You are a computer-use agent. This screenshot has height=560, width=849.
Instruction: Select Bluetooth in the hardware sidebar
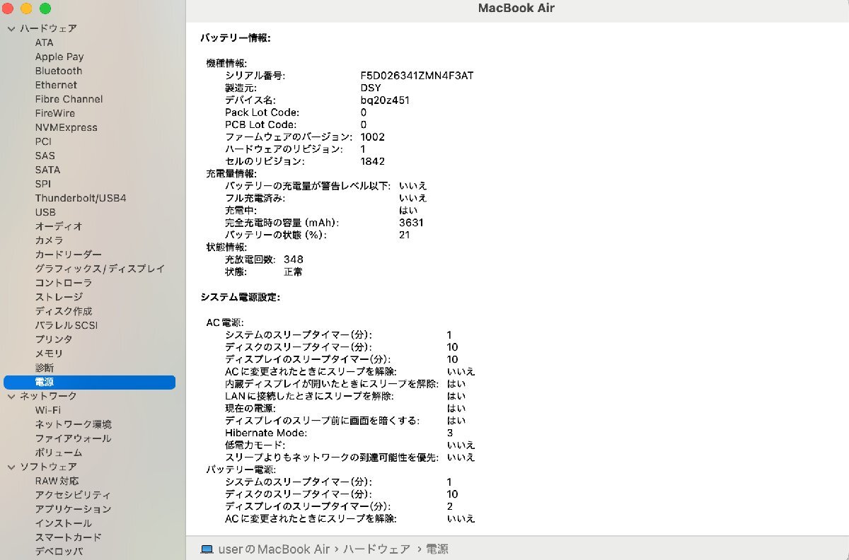tap(58, 71)
